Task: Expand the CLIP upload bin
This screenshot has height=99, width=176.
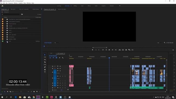Action: tap(5, 37)
